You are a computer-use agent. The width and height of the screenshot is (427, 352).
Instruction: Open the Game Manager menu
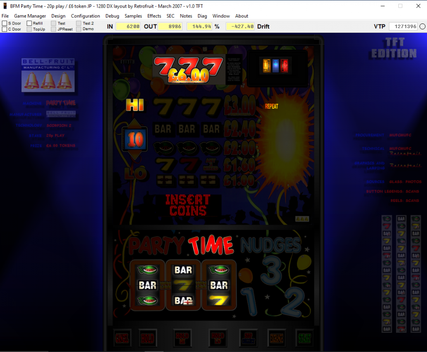click(x=30, y=16)
